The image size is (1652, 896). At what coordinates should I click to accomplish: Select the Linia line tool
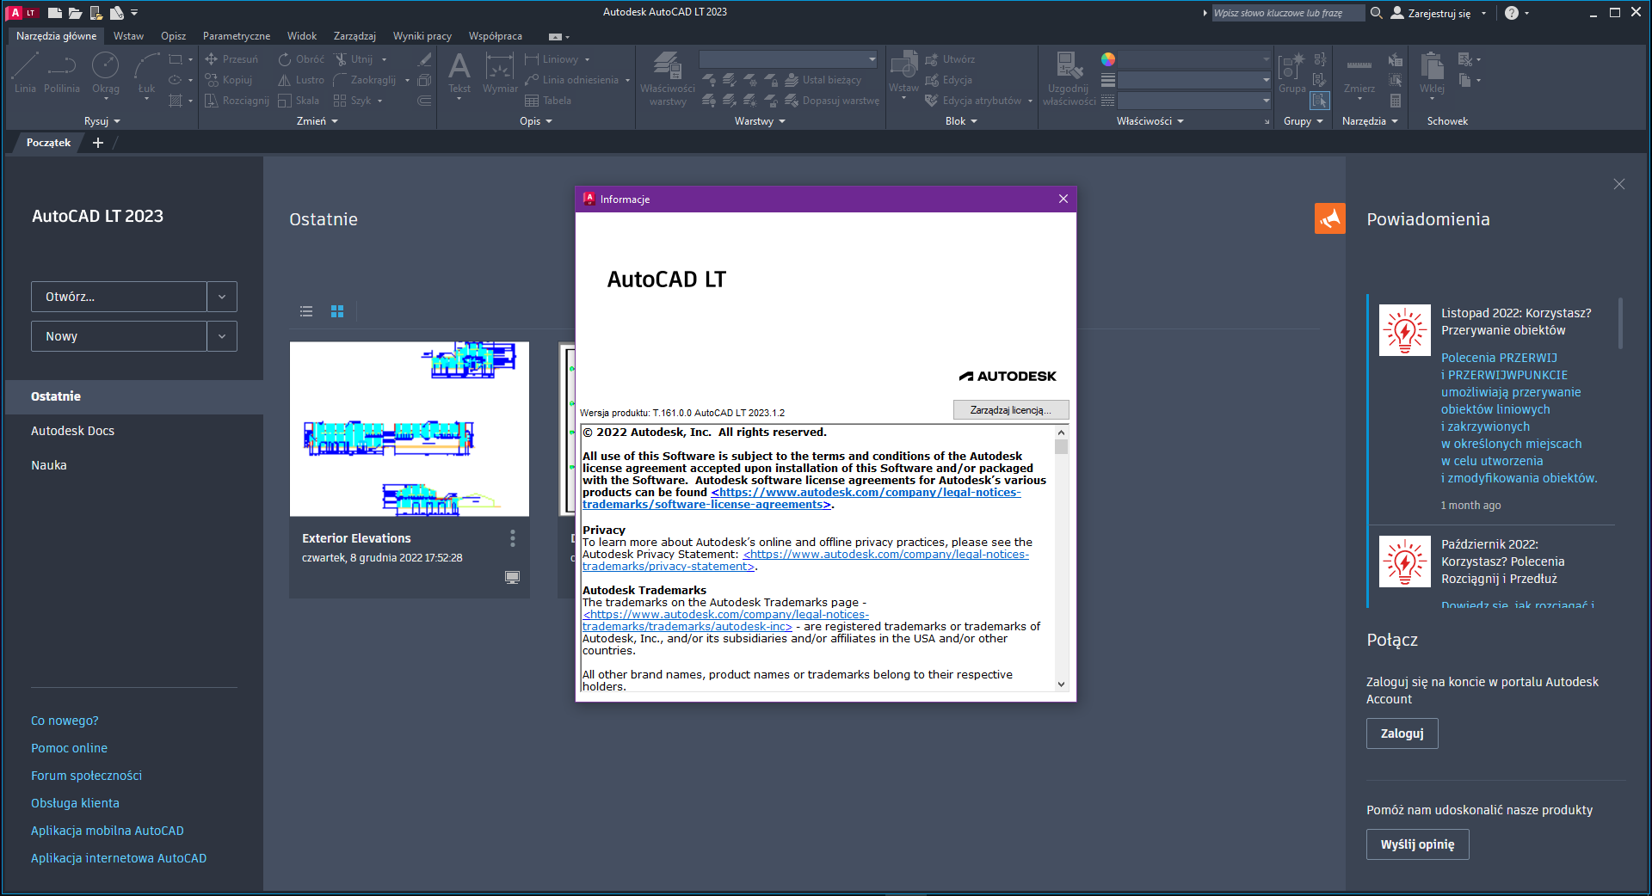[25, 72]
